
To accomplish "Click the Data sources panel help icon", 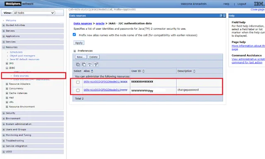I will [x=221, y=16].
